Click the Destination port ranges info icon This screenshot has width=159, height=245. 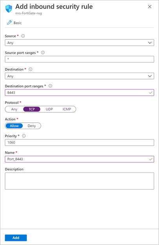point(50,86)
